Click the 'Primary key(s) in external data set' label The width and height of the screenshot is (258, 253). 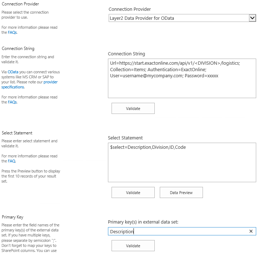pyautogui.click(x=143, y=222)
